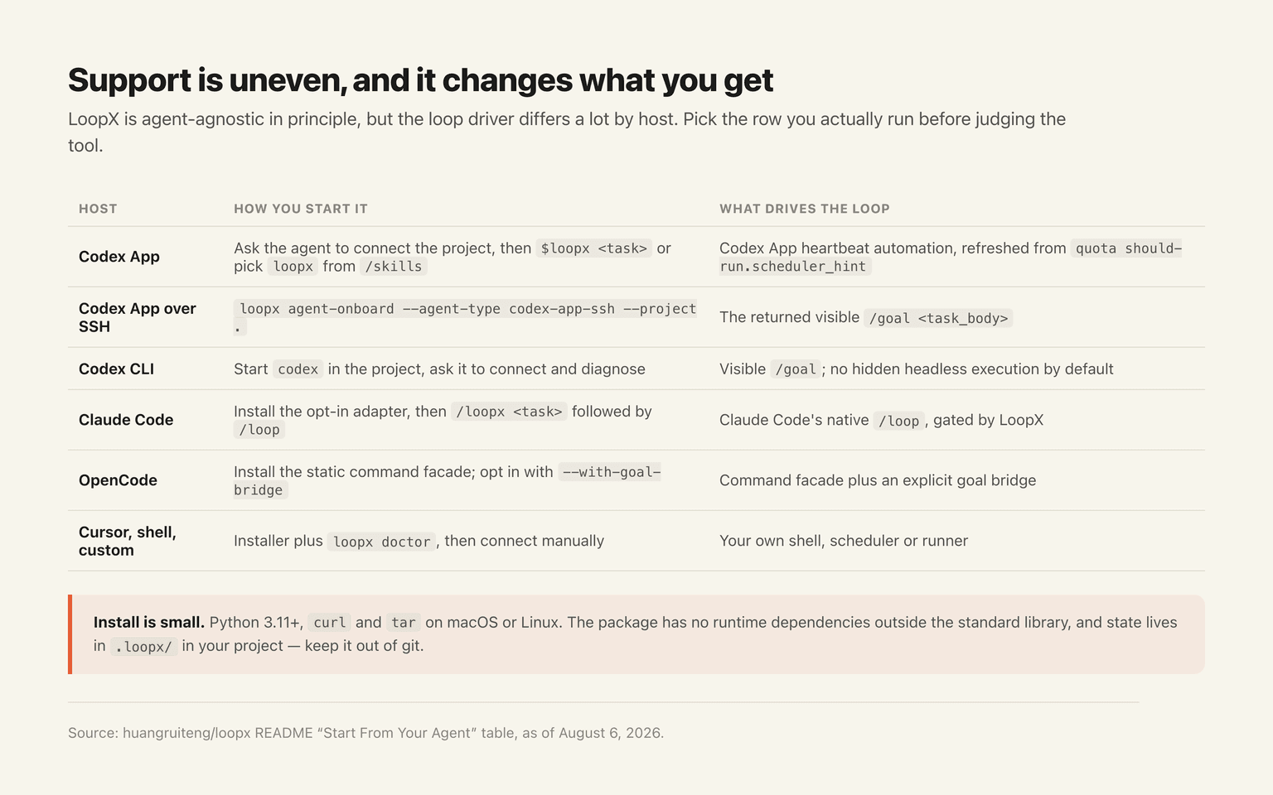This screenshot has width=1273, height=795.
Task: Click the HOW YOU START IT header
Action: tap(300, 209)
